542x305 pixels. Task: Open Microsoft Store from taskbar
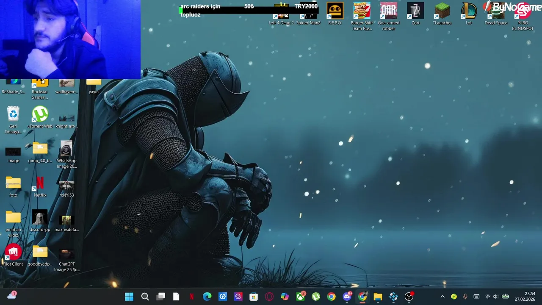click(254, 297)
